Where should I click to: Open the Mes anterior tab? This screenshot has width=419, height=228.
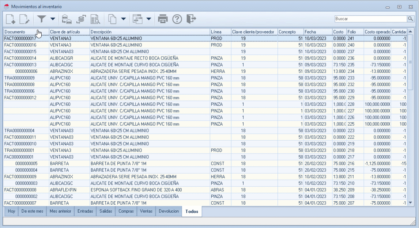(x=60, y=211)
